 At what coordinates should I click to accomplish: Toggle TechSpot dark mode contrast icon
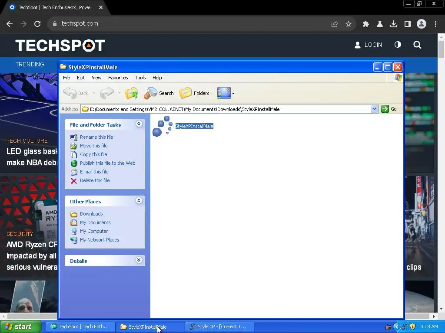click(x=398, y=45)
